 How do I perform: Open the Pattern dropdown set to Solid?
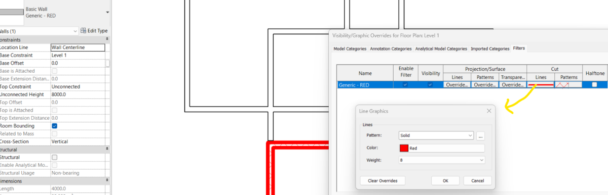pyautogui.click(x=436, y=135)
